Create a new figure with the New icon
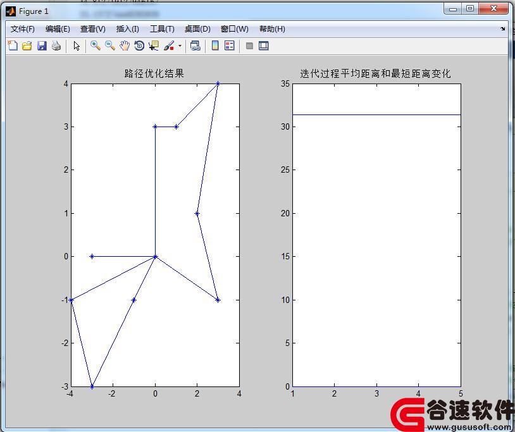The height and width of the screenshot is (432, 515). (13, 46)
